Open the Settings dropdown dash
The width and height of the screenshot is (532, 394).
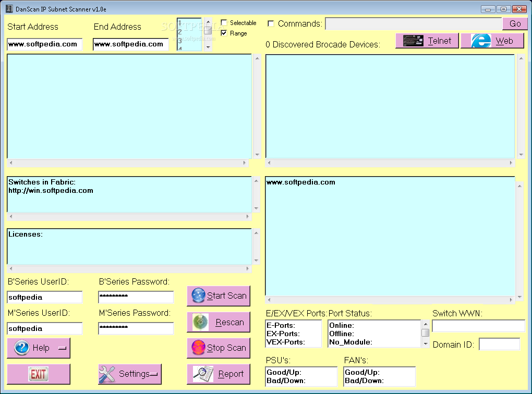click(x=154, y=374)
